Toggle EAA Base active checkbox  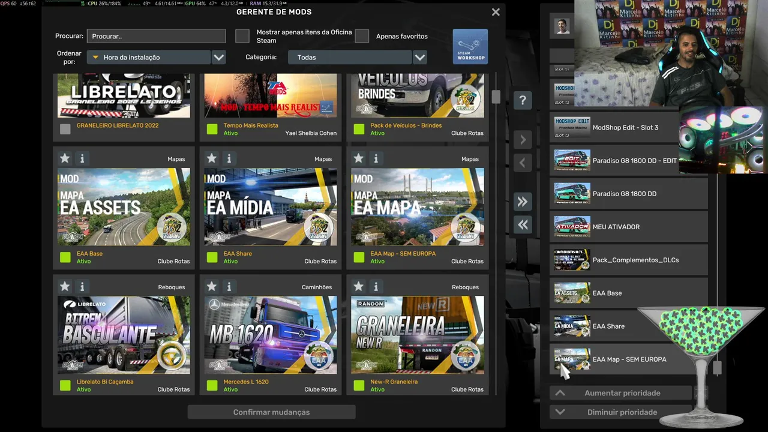point(65,257)
